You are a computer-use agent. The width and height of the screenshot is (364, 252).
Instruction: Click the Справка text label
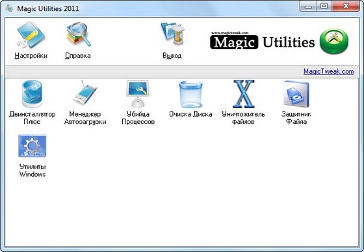[x=78, y=56]
